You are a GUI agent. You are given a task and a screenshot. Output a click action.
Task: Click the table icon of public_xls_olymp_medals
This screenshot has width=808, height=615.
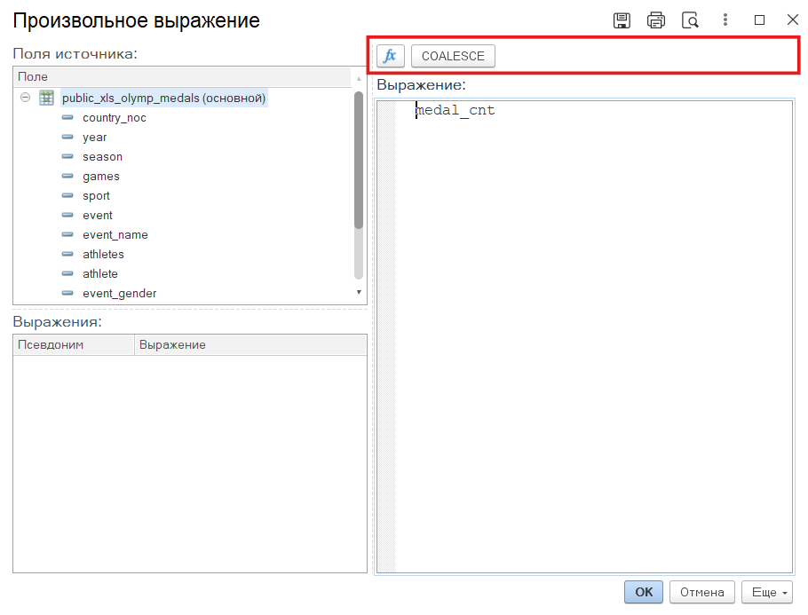click(47, 99)
